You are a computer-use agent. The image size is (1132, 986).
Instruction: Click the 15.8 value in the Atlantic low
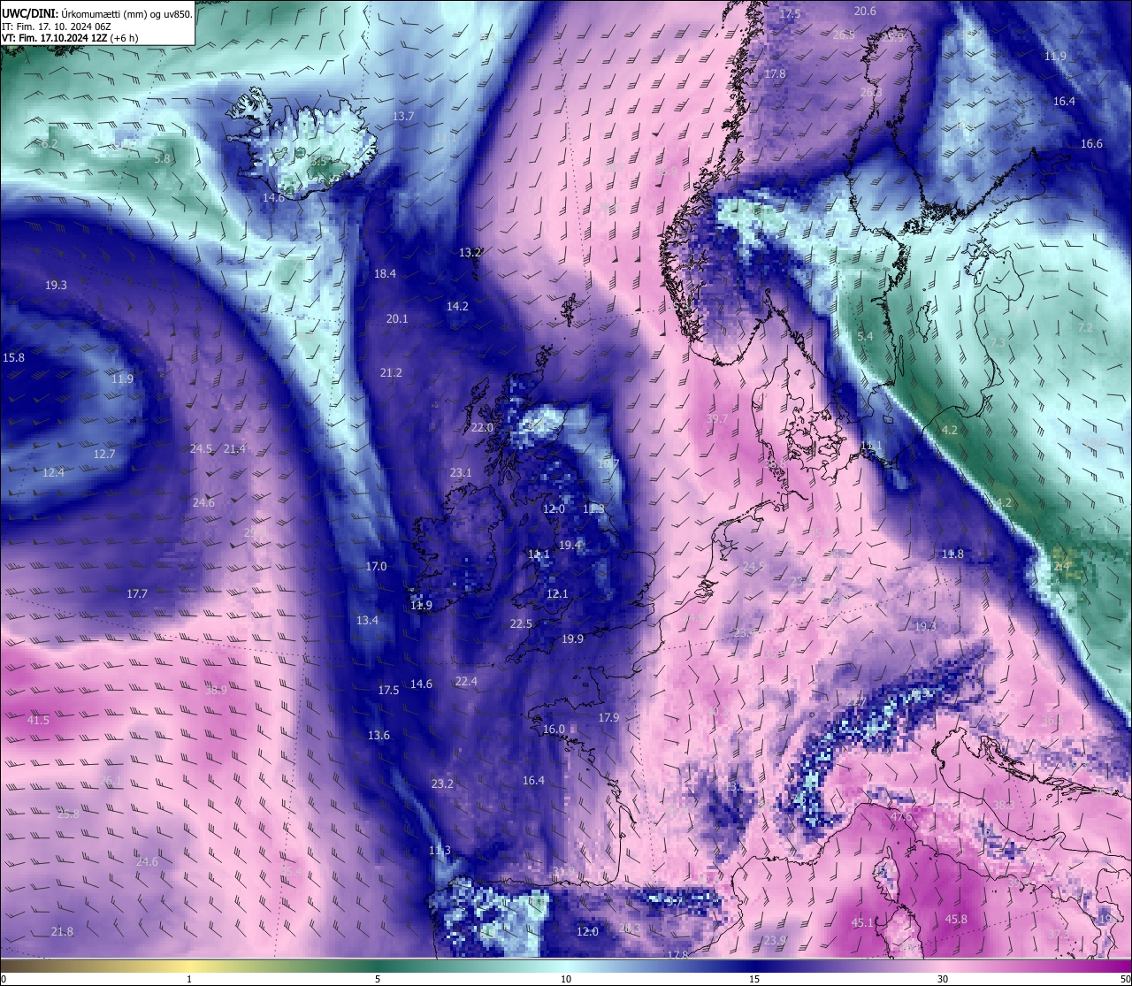click(14, 358)
